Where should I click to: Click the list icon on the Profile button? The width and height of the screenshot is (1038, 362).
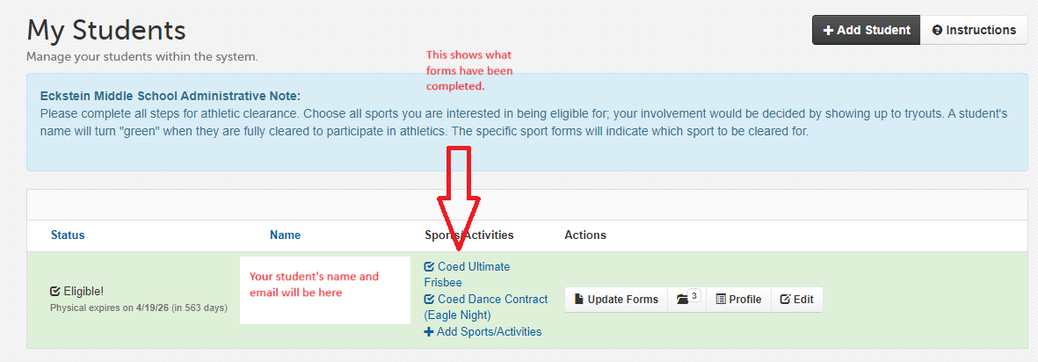tap(721, 299)
